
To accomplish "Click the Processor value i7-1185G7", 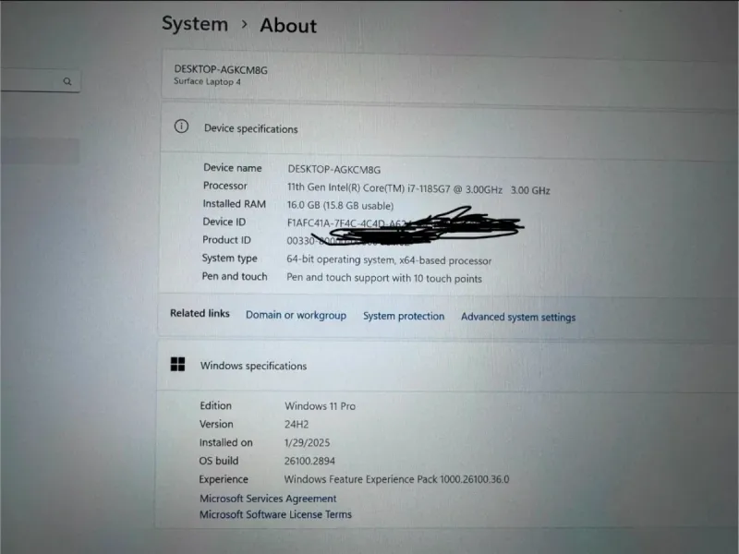I will pos(418,189).
